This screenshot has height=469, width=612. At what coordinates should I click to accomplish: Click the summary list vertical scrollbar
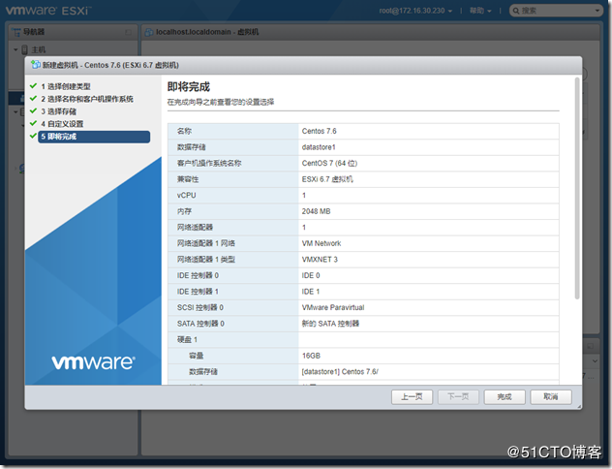click(x=577, y=188)
